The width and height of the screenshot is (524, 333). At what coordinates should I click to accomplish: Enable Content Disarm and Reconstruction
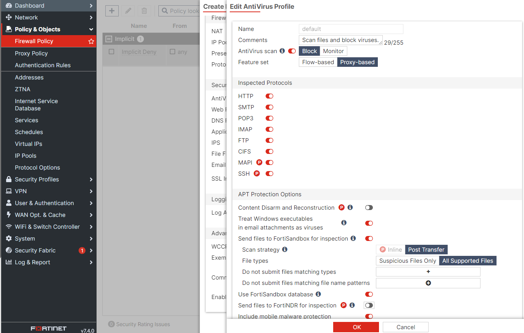369,207
